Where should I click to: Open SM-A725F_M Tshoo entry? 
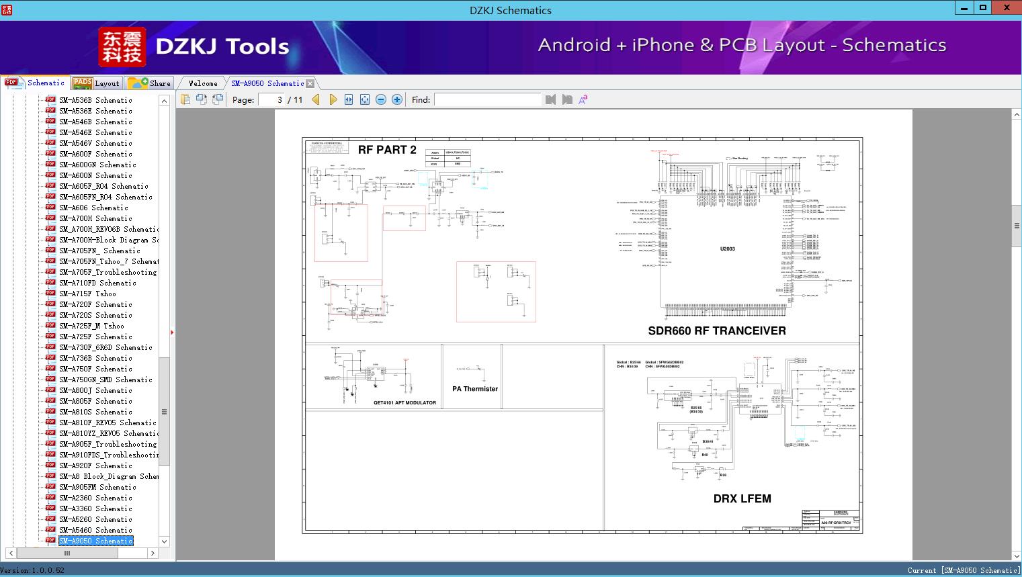[x=91, y=326]
